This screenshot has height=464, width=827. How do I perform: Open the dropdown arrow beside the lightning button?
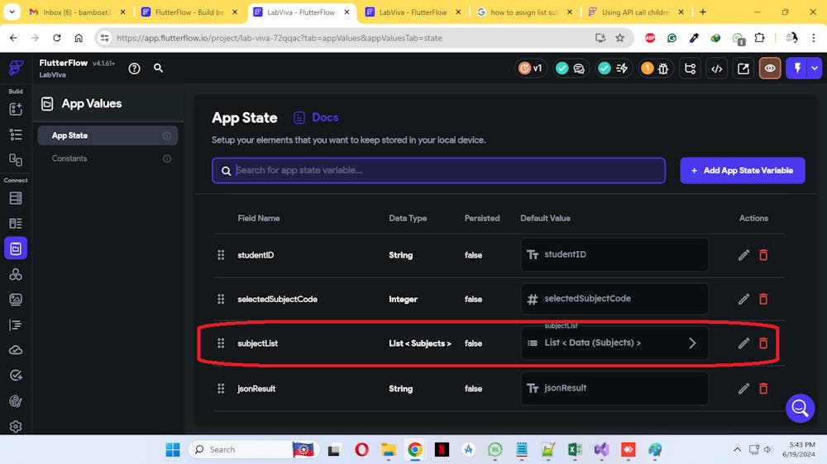coord(815,69)
